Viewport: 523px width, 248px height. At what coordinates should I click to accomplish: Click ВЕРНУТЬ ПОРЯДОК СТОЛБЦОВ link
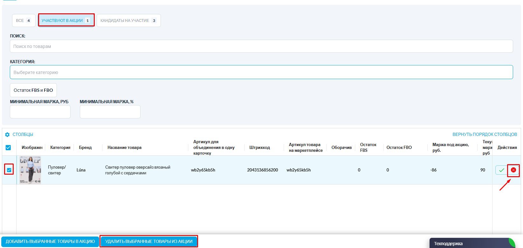click(485, 135)
